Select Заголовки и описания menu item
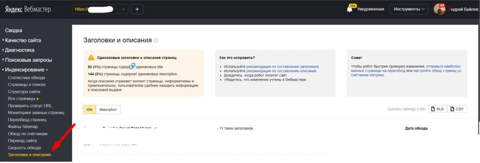The width and height of the screenshot is (480, 163). [29, 155]
